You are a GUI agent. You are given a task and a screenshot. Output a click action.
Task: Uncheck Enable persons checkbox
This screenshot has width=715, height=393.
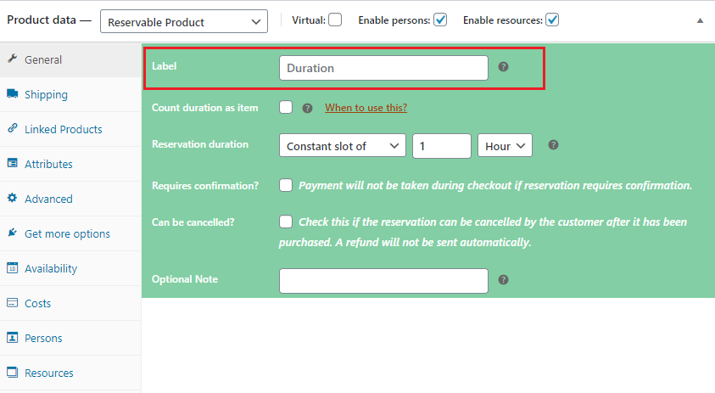[440, 20]
